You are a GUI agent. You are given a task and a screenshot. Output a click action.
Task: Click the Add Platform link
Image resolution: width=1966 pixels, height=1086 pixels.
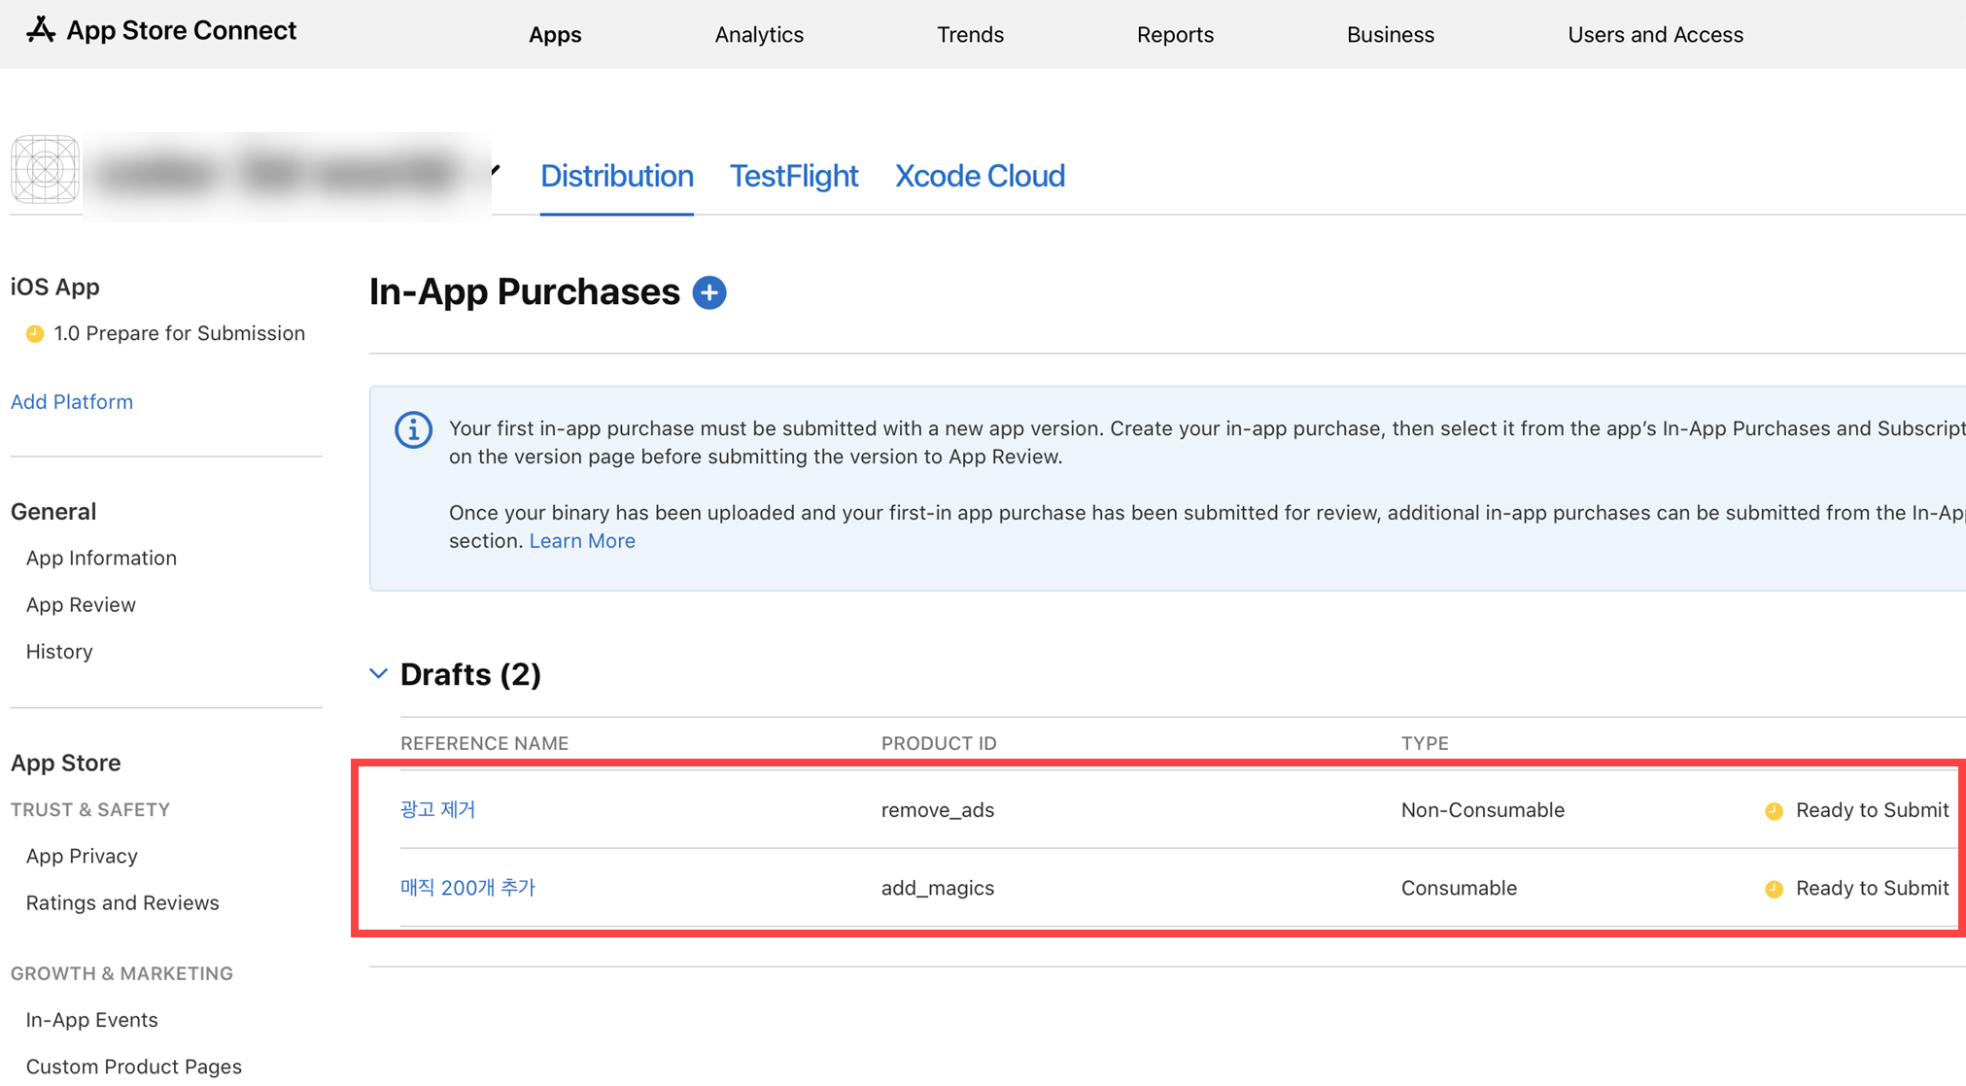(72, 402)
